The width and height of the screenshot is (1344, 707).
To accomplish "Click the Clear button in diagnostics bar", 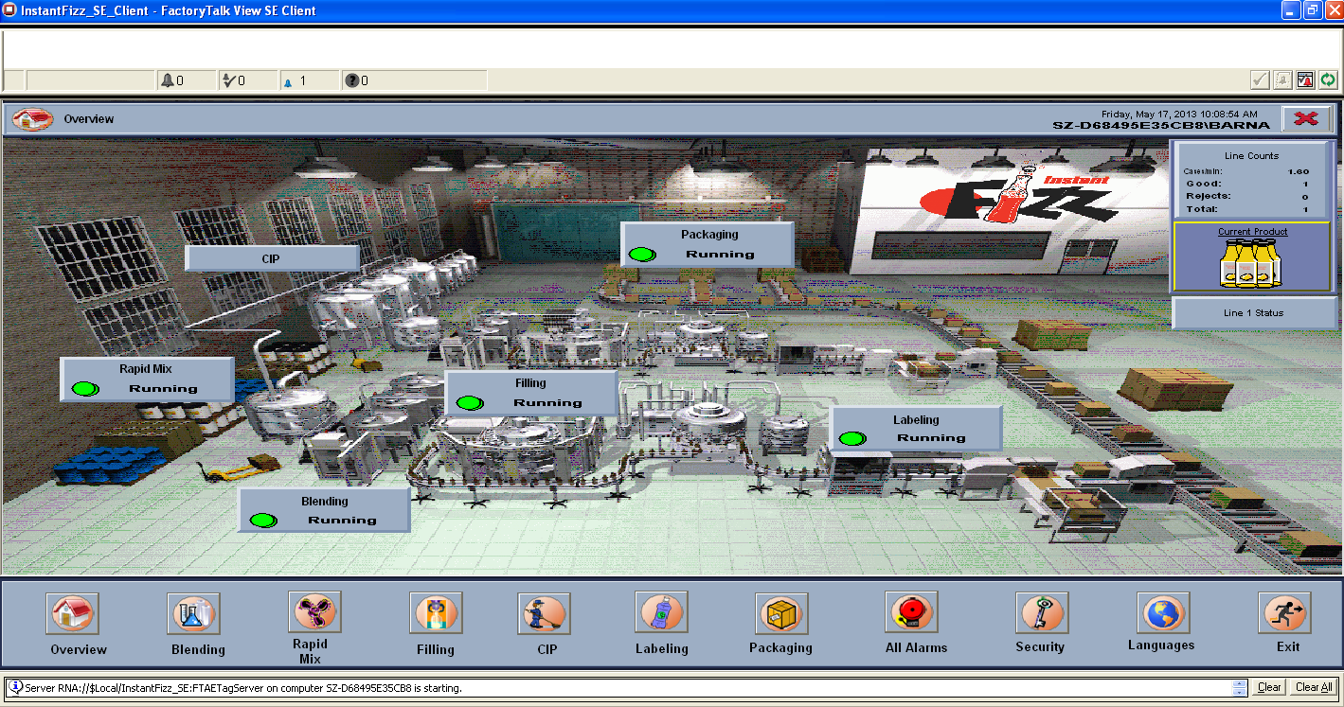I will (1269, 687).
